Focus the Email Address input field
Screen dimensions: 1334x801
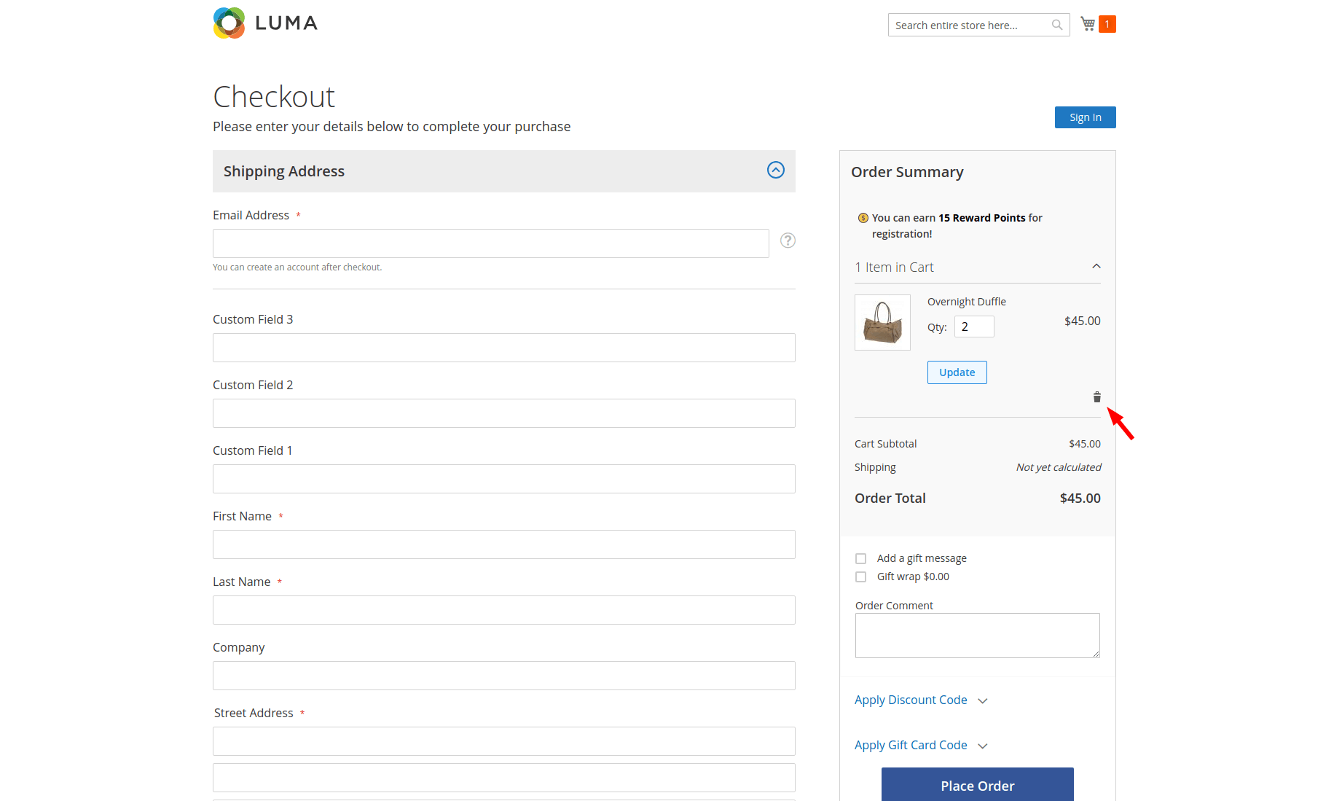tap(491, 243)
